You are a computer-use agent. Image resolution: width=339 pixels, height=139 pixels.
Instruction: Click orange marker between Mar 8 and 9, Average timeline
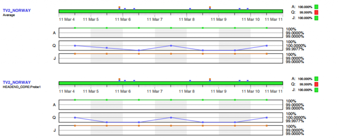click(x=210, y=7)
